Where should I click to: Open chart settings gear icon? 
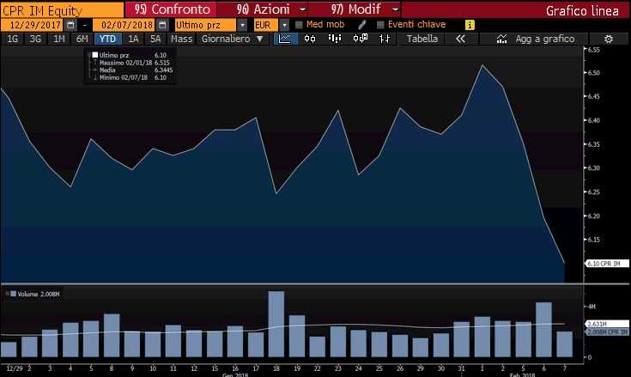click(x=609, y=39)
